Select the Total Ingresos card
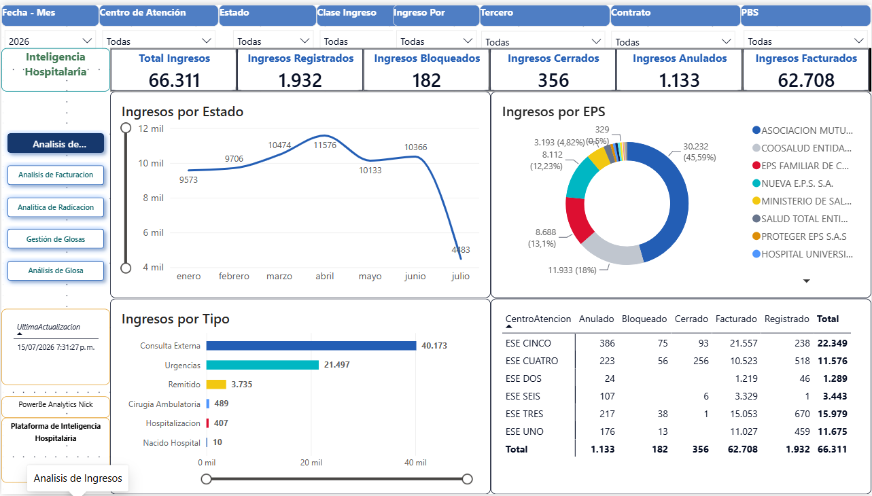 [174, 70]
